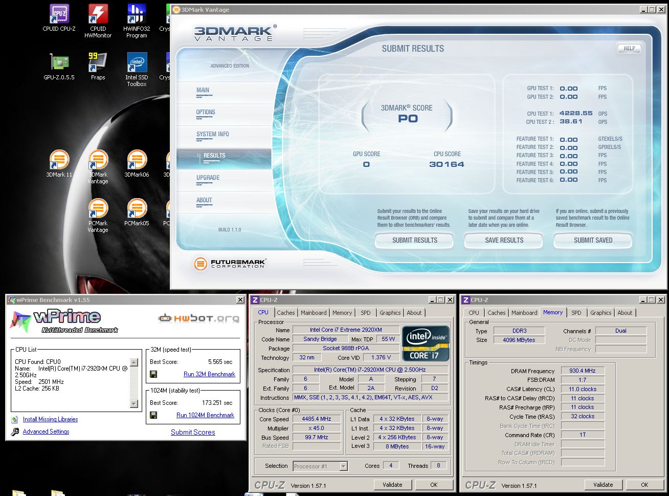Click save icon beside 32M Best Score

[153, 374]
